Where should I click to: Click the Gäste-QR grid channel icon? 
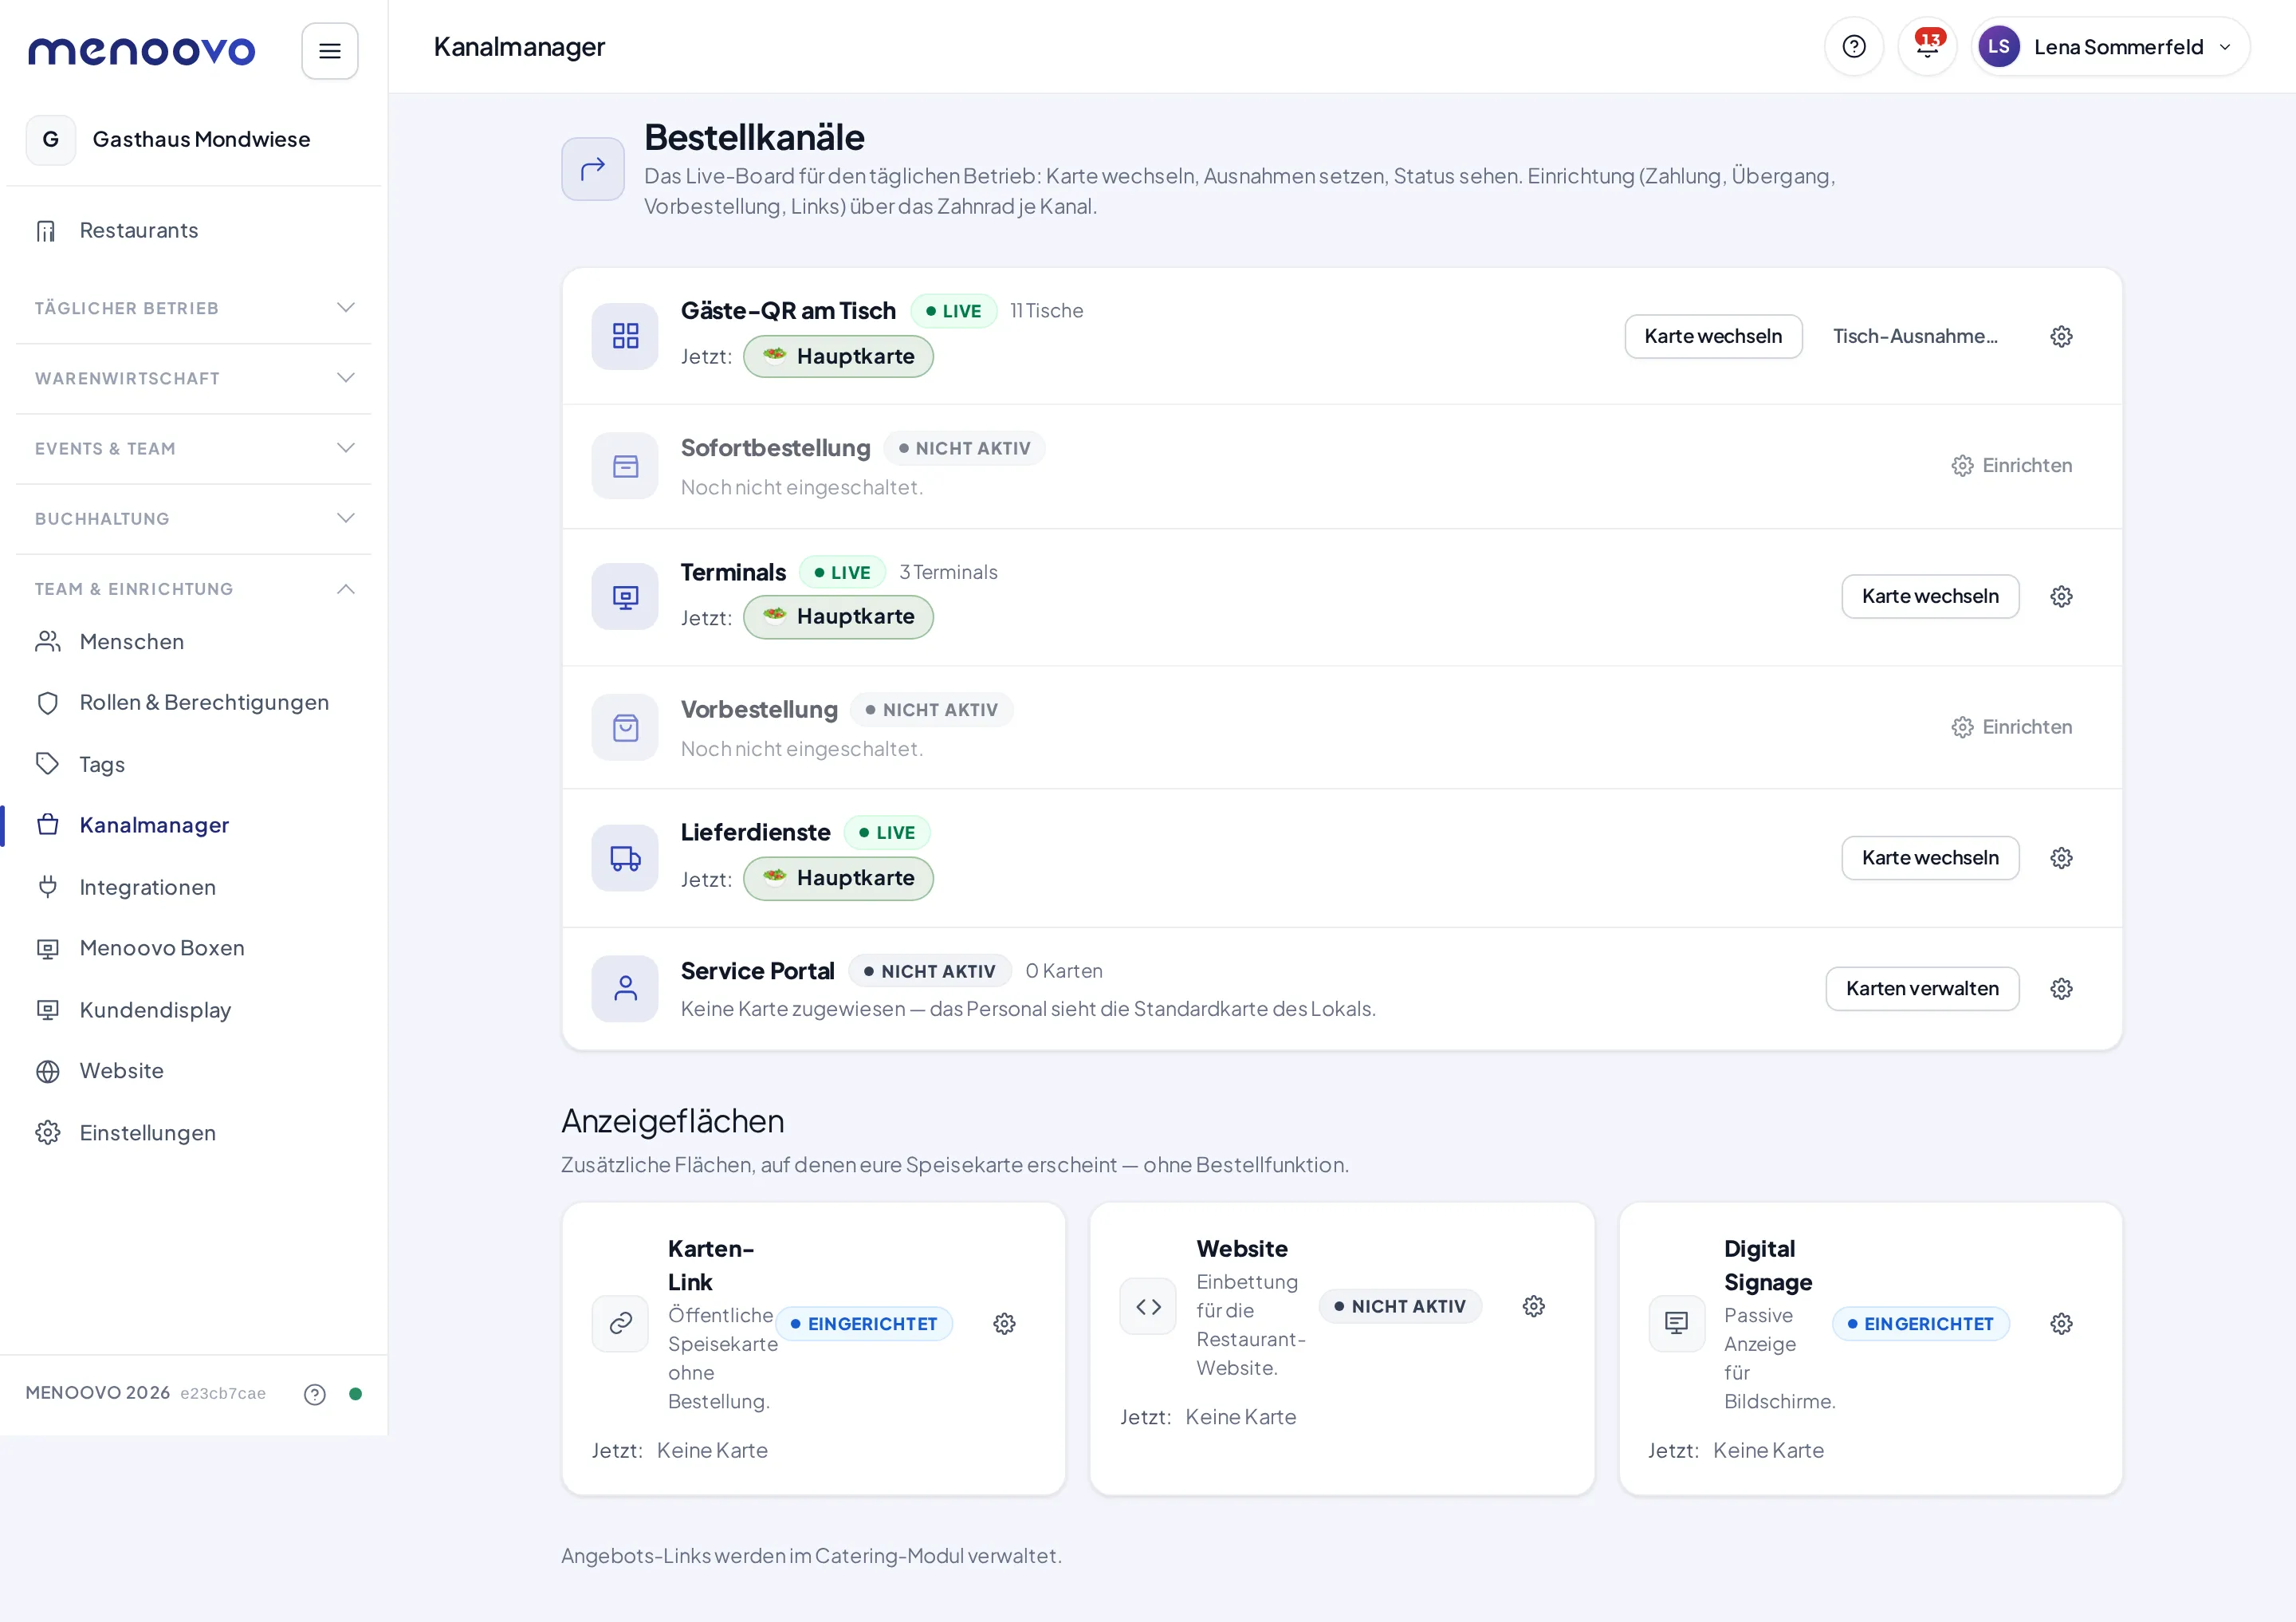(625, 336)
